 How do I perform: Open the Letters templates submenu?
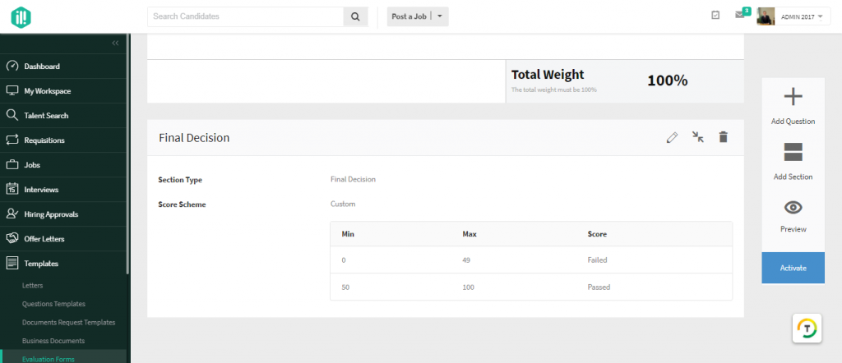tap(32, 285)
